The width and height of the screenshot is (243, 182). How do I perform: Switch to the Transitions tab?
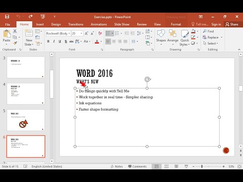tap(76, 24)
